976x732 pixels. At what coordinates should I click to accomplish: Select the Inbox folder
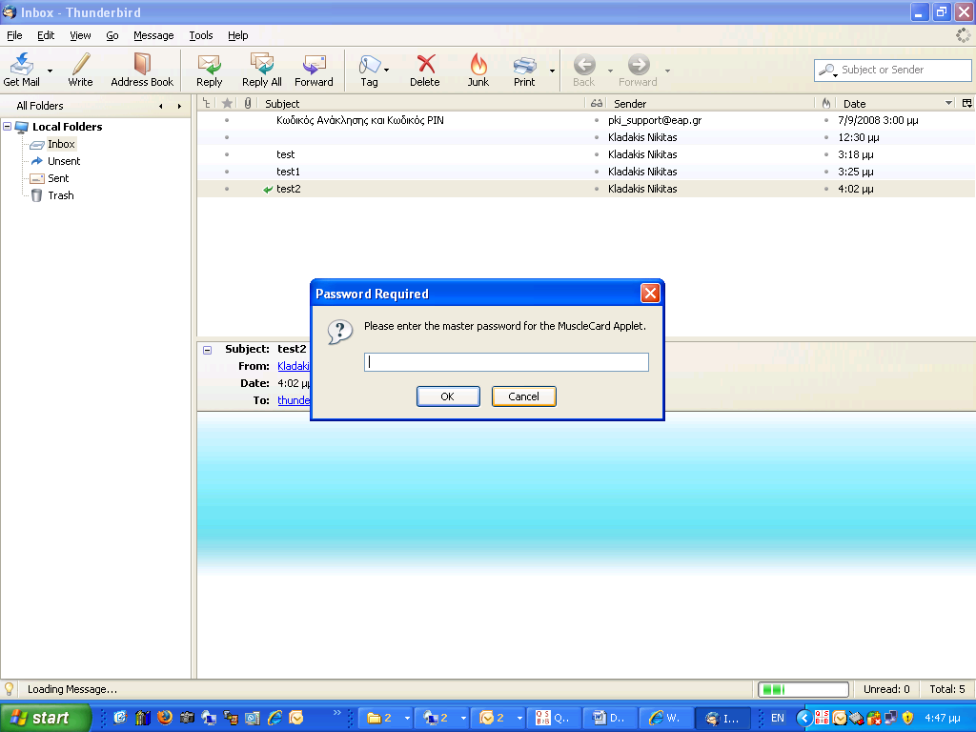point(61,144)
